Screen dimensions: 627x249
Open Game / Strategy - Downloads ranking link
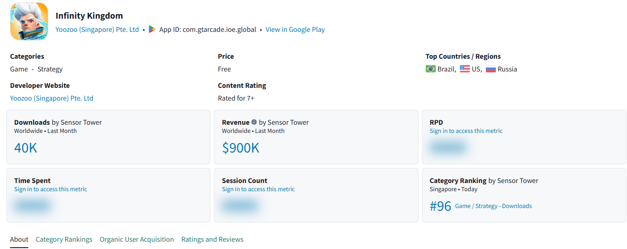(x=493, y=206)
